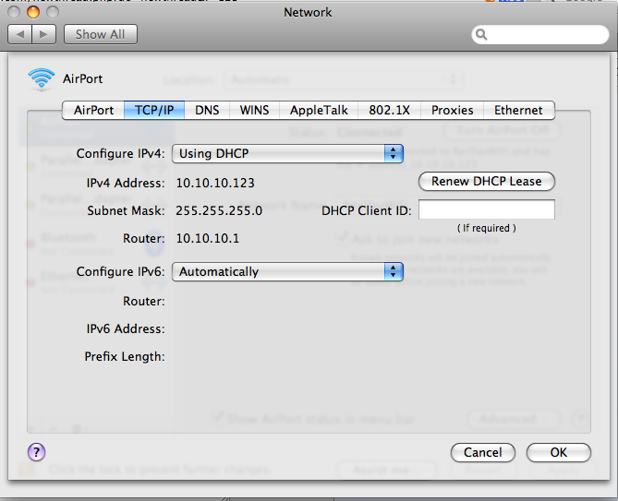
Task: Click Cancel button
Action: (483, 453)
